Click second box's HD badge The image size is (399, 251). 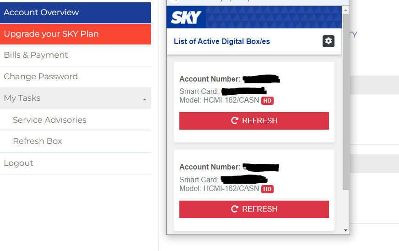tap(267, 189)
